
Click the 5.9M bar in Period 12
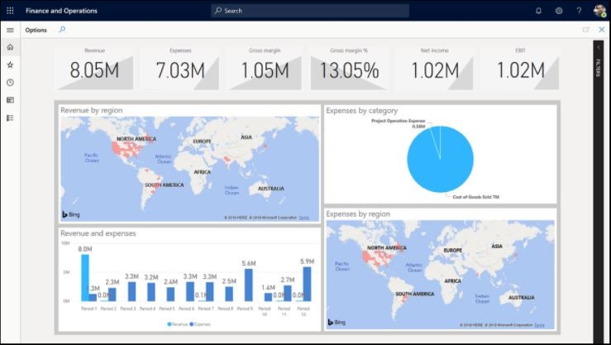pyautogui.click(x=307, y=284)
